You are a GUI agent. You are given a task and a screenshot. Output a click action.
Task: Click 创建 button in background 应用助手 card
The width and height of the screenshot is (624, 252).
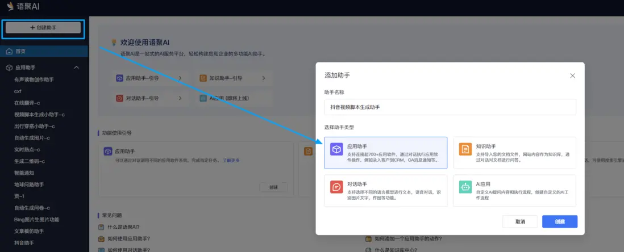(273, 187)
